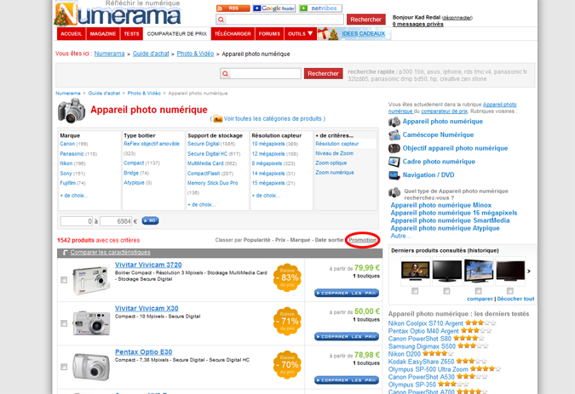This screenshot has width=575, height=394.
Task: Click the next arrow in history thumbnails
Action: (x=529, y=271)
